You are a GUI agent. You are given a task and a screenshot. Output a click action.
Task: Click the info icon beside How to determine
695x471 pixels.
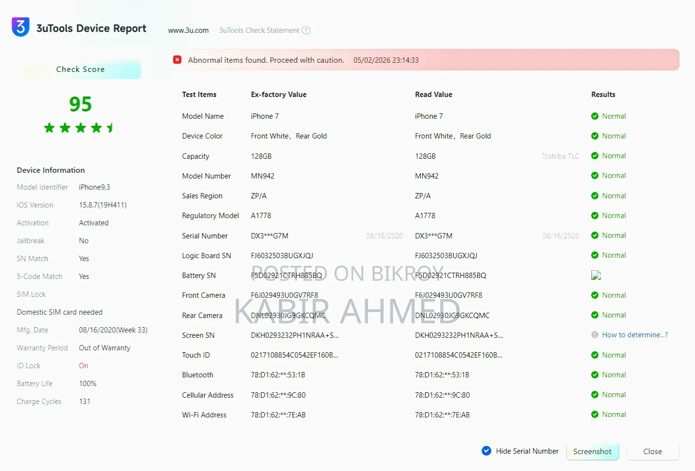(595, 335)
